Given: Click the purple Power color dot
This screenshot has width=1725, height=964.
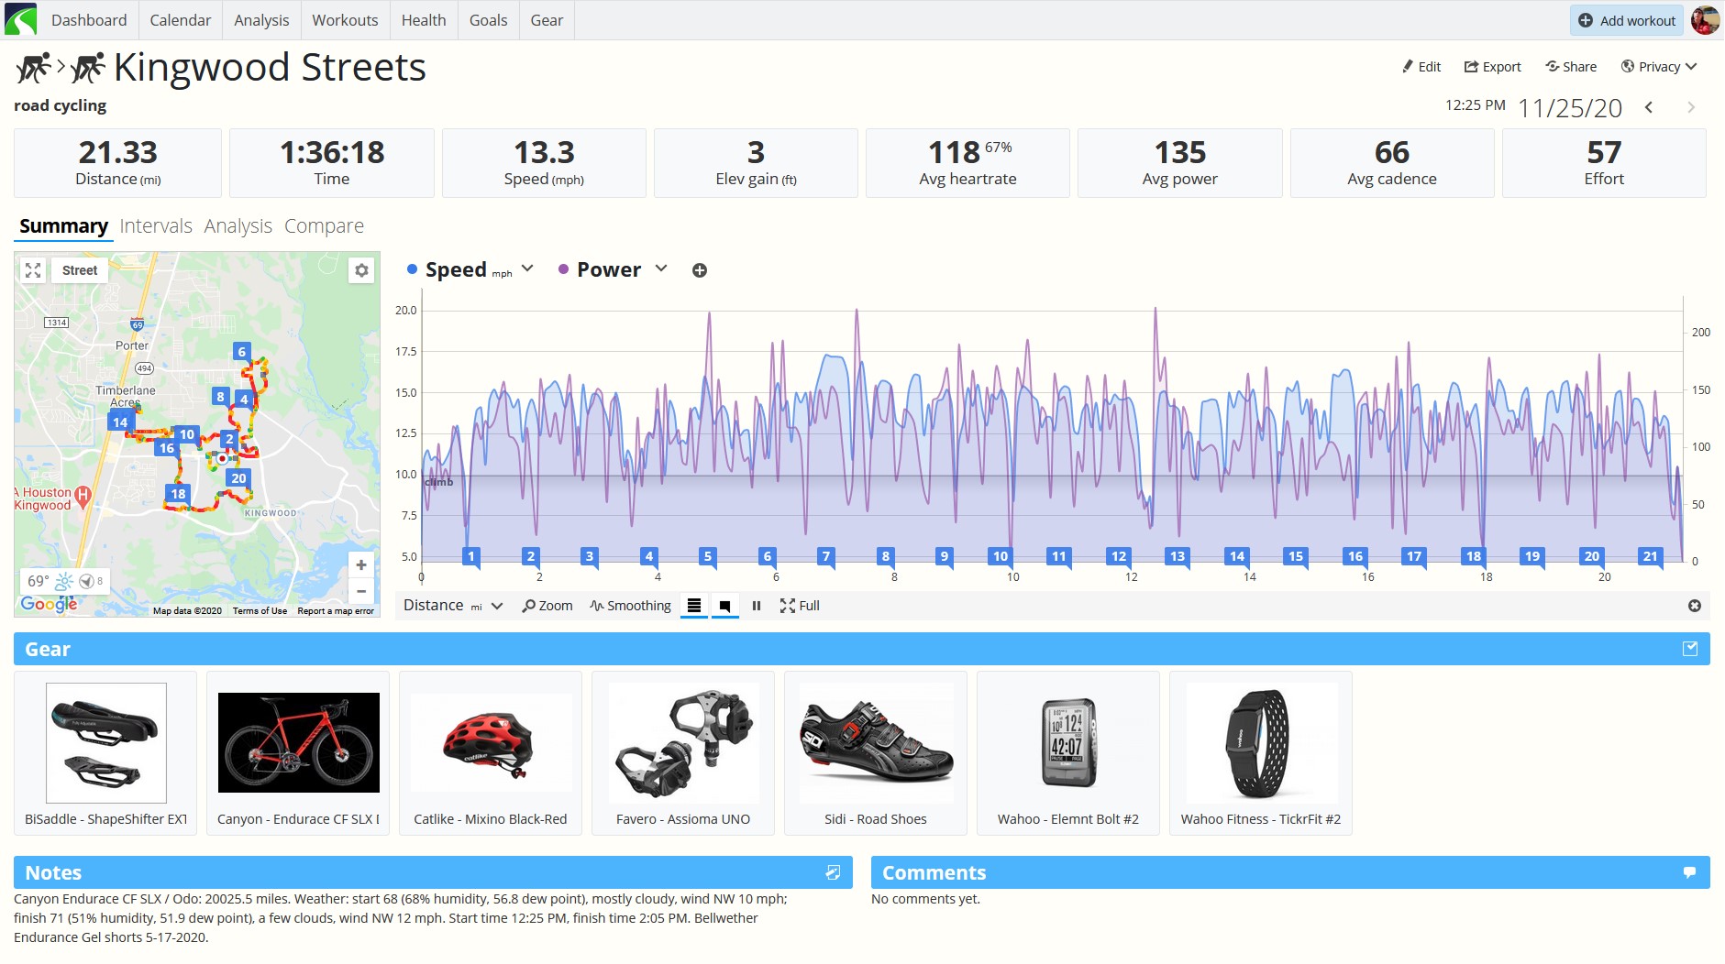Looking at the screenshot, I should point(564,269).
